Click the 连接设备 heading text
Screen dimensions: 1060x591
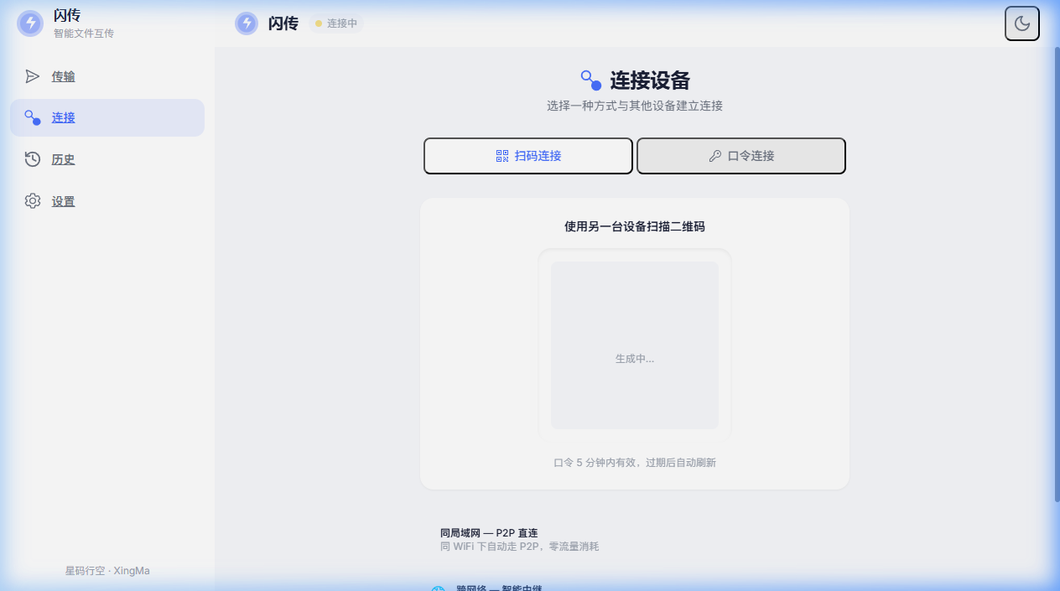[x=650, y=80]
